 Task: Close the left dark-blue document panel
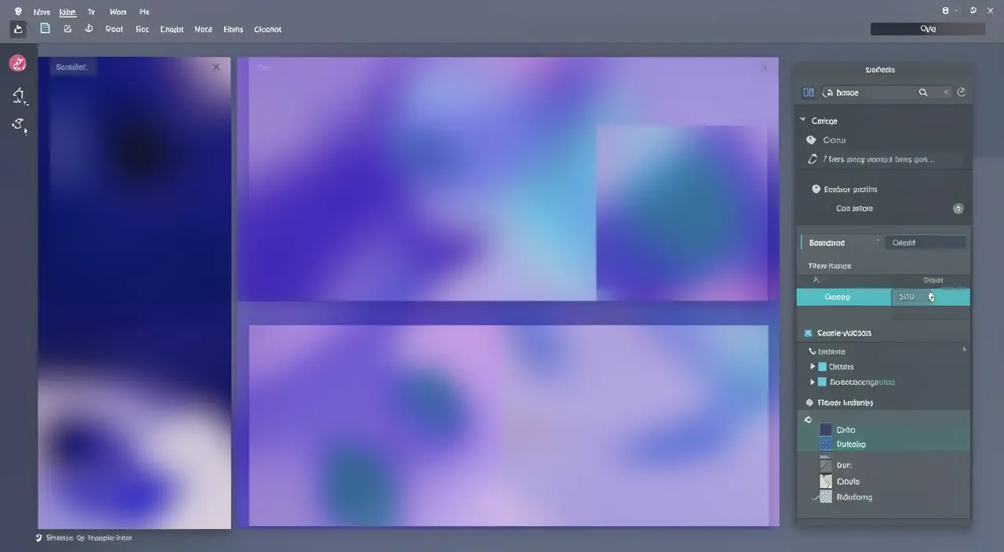216,67
